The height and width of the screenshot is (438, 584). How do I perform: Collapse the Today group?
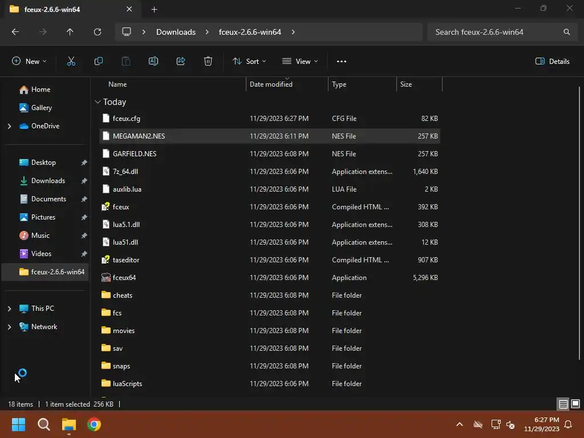(98, 102)
